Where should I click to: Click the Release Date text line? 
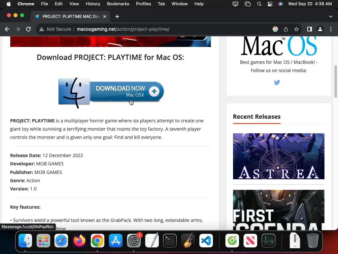47,155
